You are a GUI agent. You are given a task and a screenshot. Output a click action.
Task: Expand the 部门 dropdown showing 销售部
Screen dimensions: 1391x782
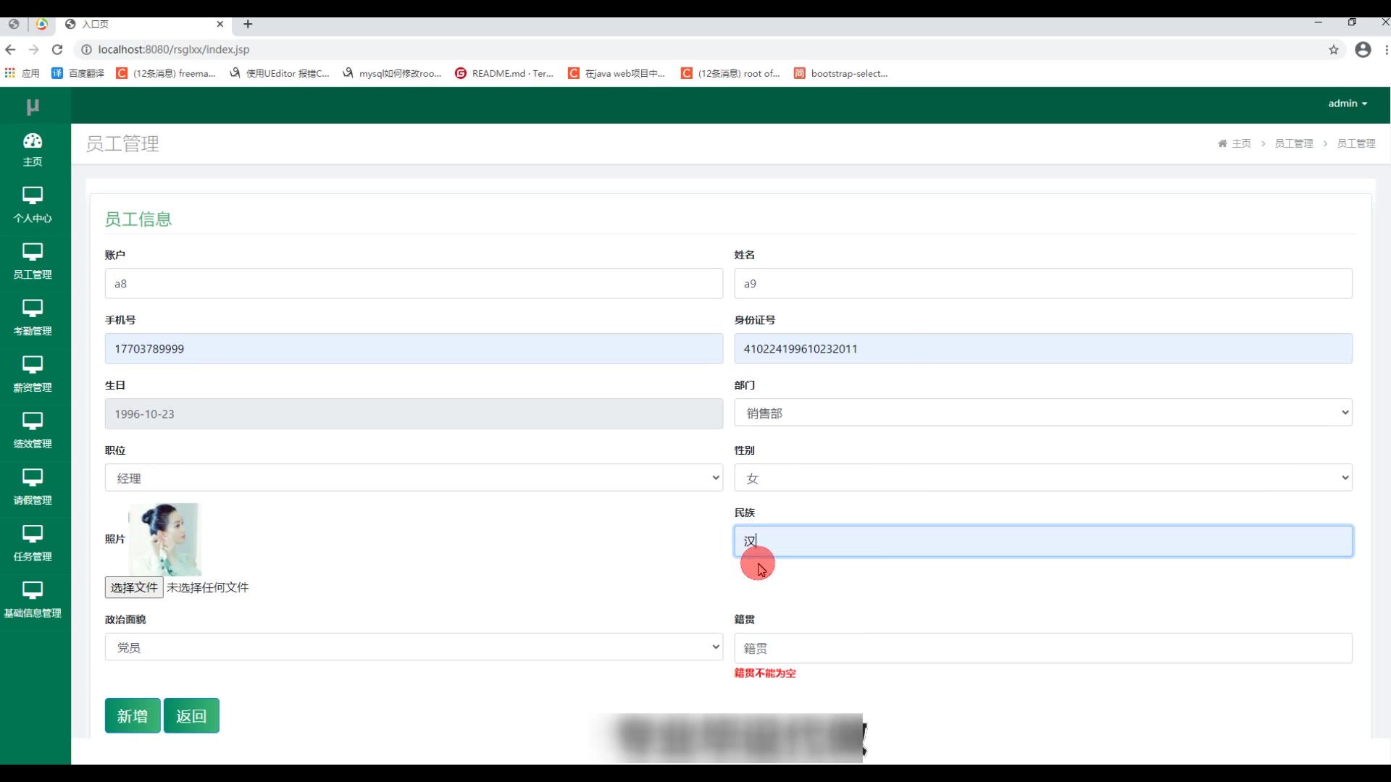pos(1043,413)
